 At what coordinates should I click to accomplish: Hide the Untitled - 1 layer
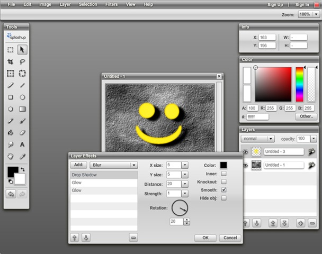tap(245, 165)
